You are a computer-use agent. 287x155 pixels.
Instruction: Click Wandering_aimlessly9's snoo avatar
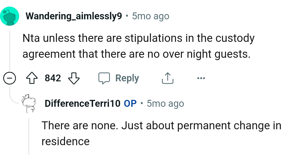(10, 16)
